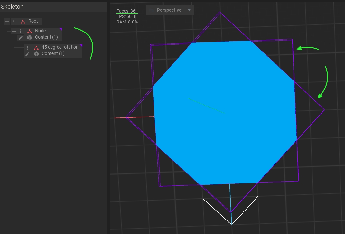Open the three-dot menu for Root
Screen dimensions: 345x234
tap(14, 22)
